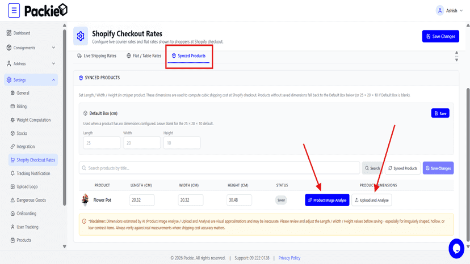Open the chat support bubble
470x264 pixels.
pos(456,249)
